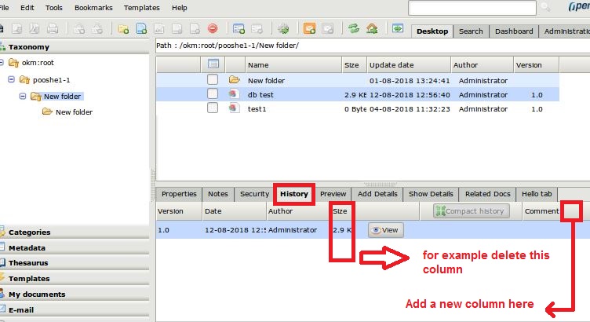Check the box for db test
Image resolution: width=590 pixels, height=322 pixels.
[x=213, y=94]
